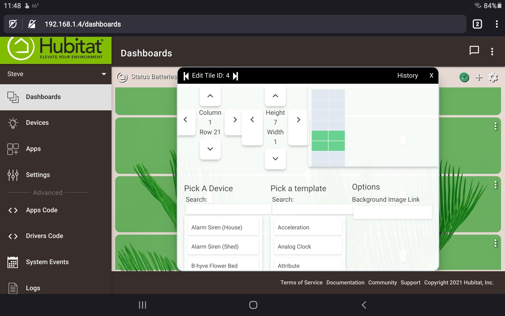Open tile History
The width and height of the screenshot is (505, 316).
(x=407, y=76)
